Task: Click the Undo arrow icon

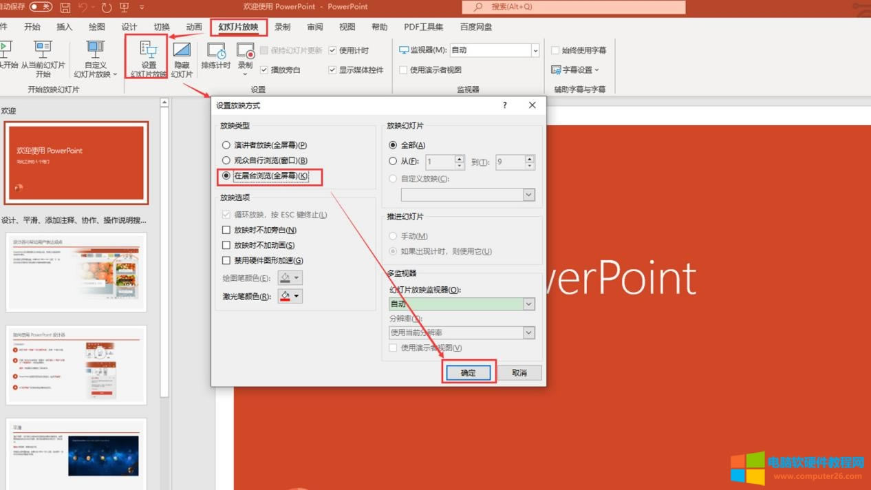Action: 83,8
